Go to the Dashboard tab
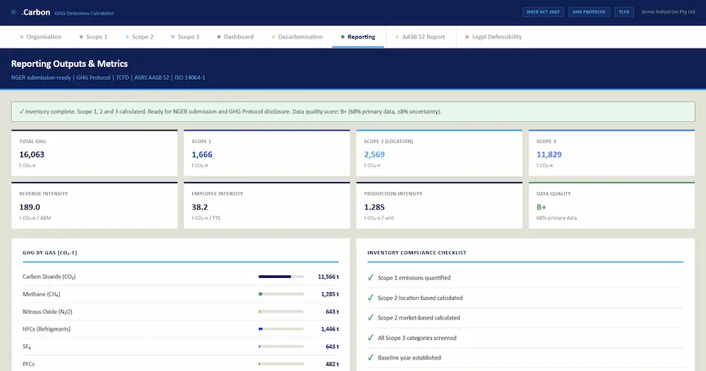This screenshot has height=371, width=706. click(x=236, y=37)
